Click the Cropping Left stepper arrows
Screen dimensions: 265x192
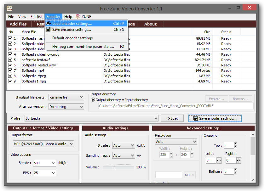coord(219,160)
